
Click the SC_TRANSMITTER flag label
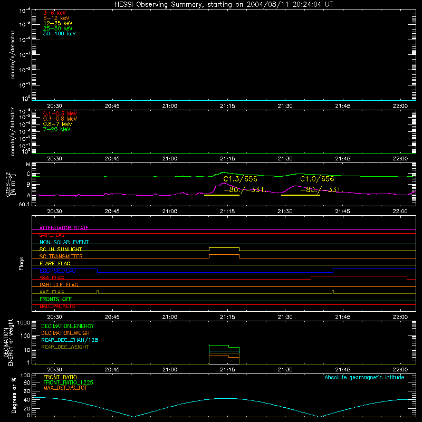coord(61,256)
